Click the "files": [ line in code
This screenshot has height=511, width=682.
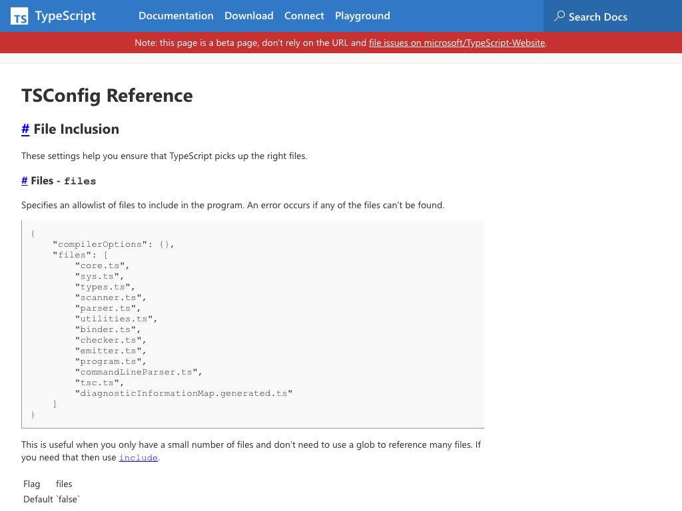tap(80, 255)
